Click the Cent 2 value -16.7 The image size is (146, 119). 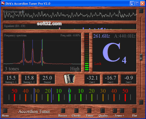(x=110, y=78)
